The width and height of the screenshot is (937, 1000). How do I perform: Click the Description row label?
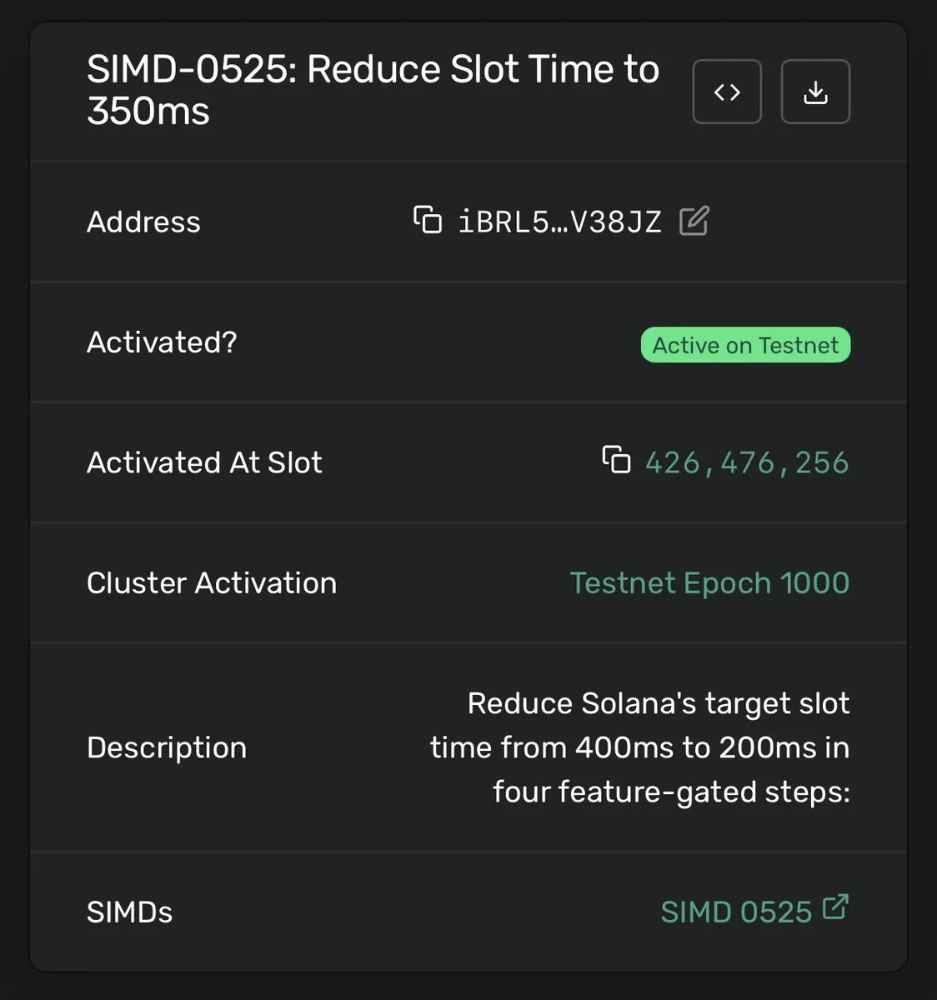167,747
